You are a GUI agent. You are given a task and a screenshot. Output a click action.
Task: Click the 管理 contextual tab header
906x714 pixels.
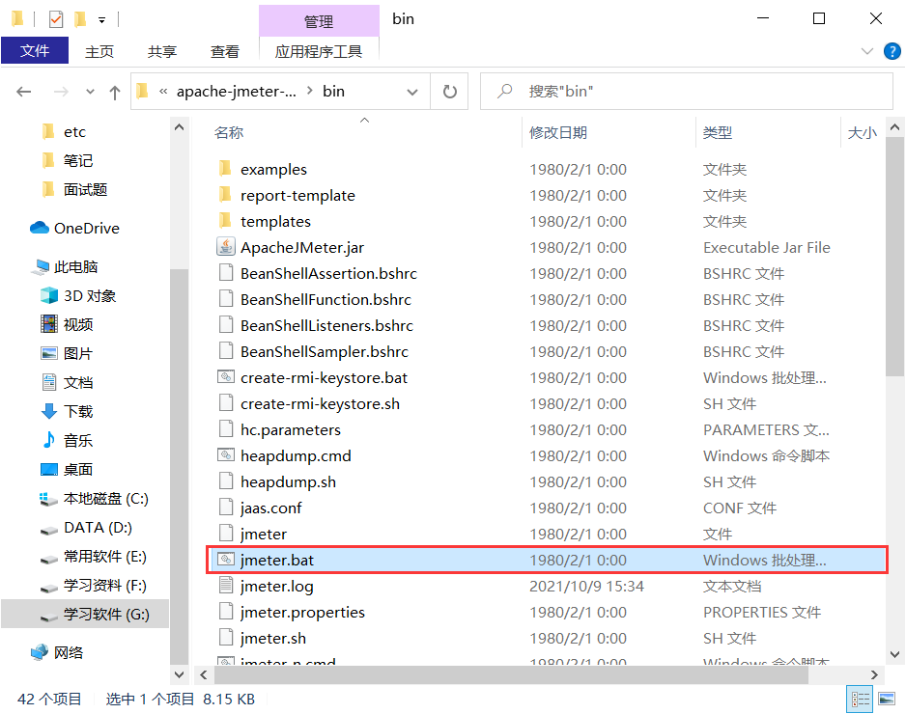319,21
